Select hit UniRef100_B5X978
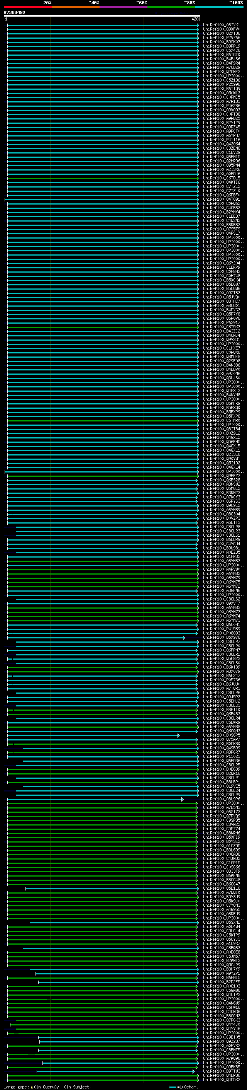The image size is (247, 1090). [221, 638]
